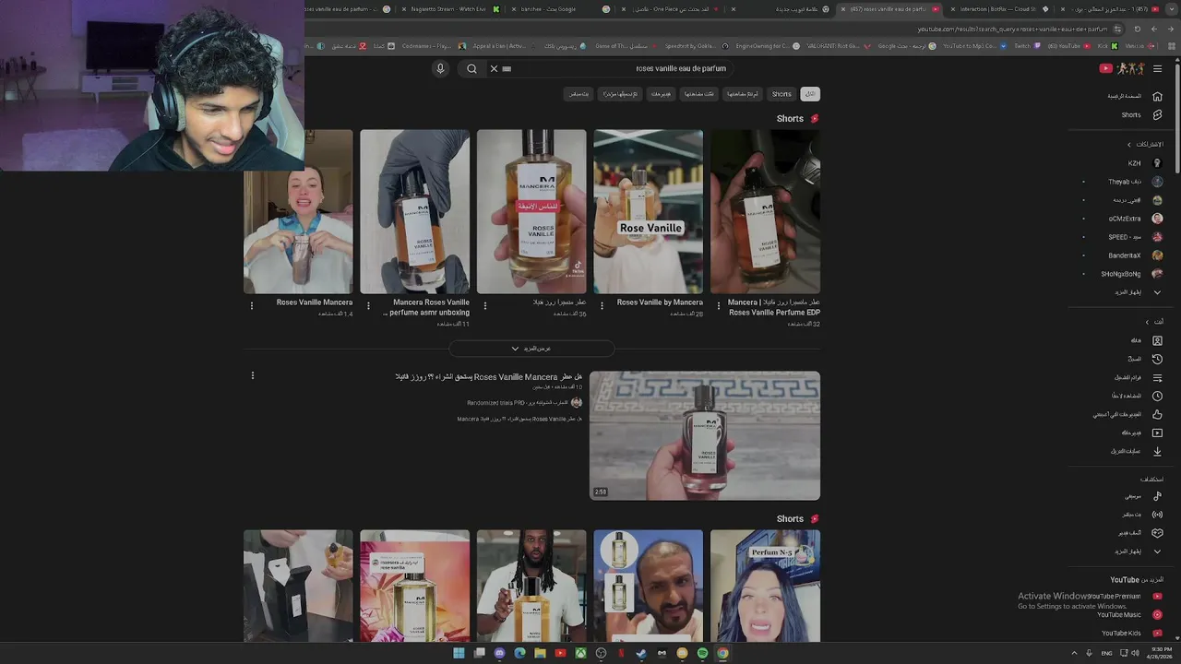Expand more Explore items chevron
The width and height of the screenshot is (1181, 664).
point(1157,551)
